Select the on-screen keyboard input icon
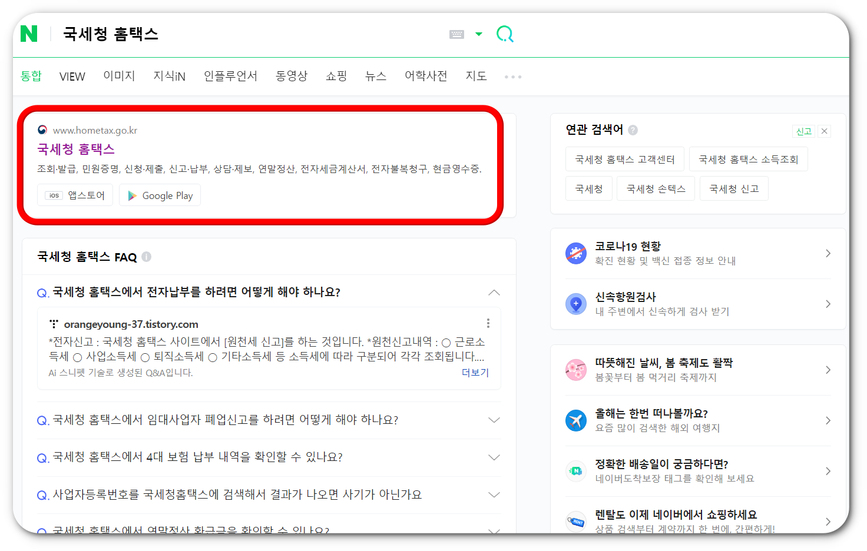The width and height of the screenshot is (867, 551). pos(456,34)
